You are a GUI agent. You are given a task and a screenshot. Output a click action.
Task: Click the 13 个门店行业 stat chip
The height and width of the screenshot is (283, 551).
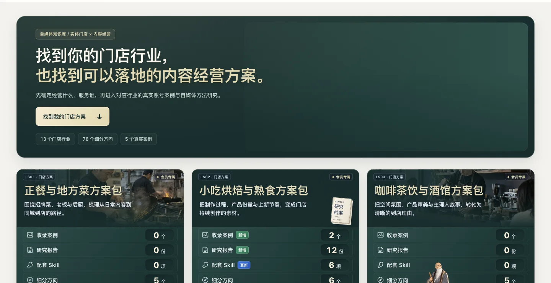[55, 139]
